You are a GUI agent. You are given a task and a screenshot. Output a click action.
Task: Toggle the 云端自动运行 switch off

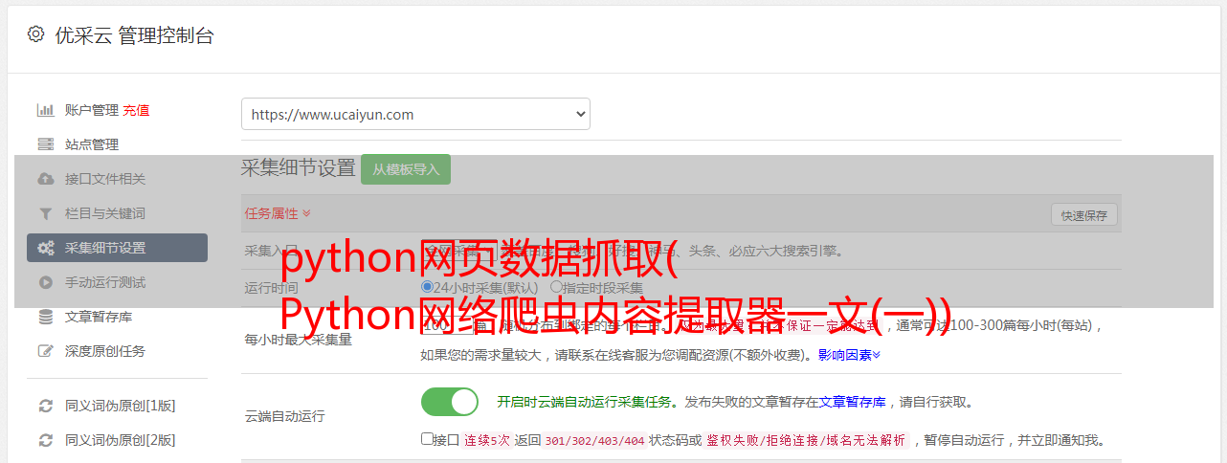tap(450, 402)
